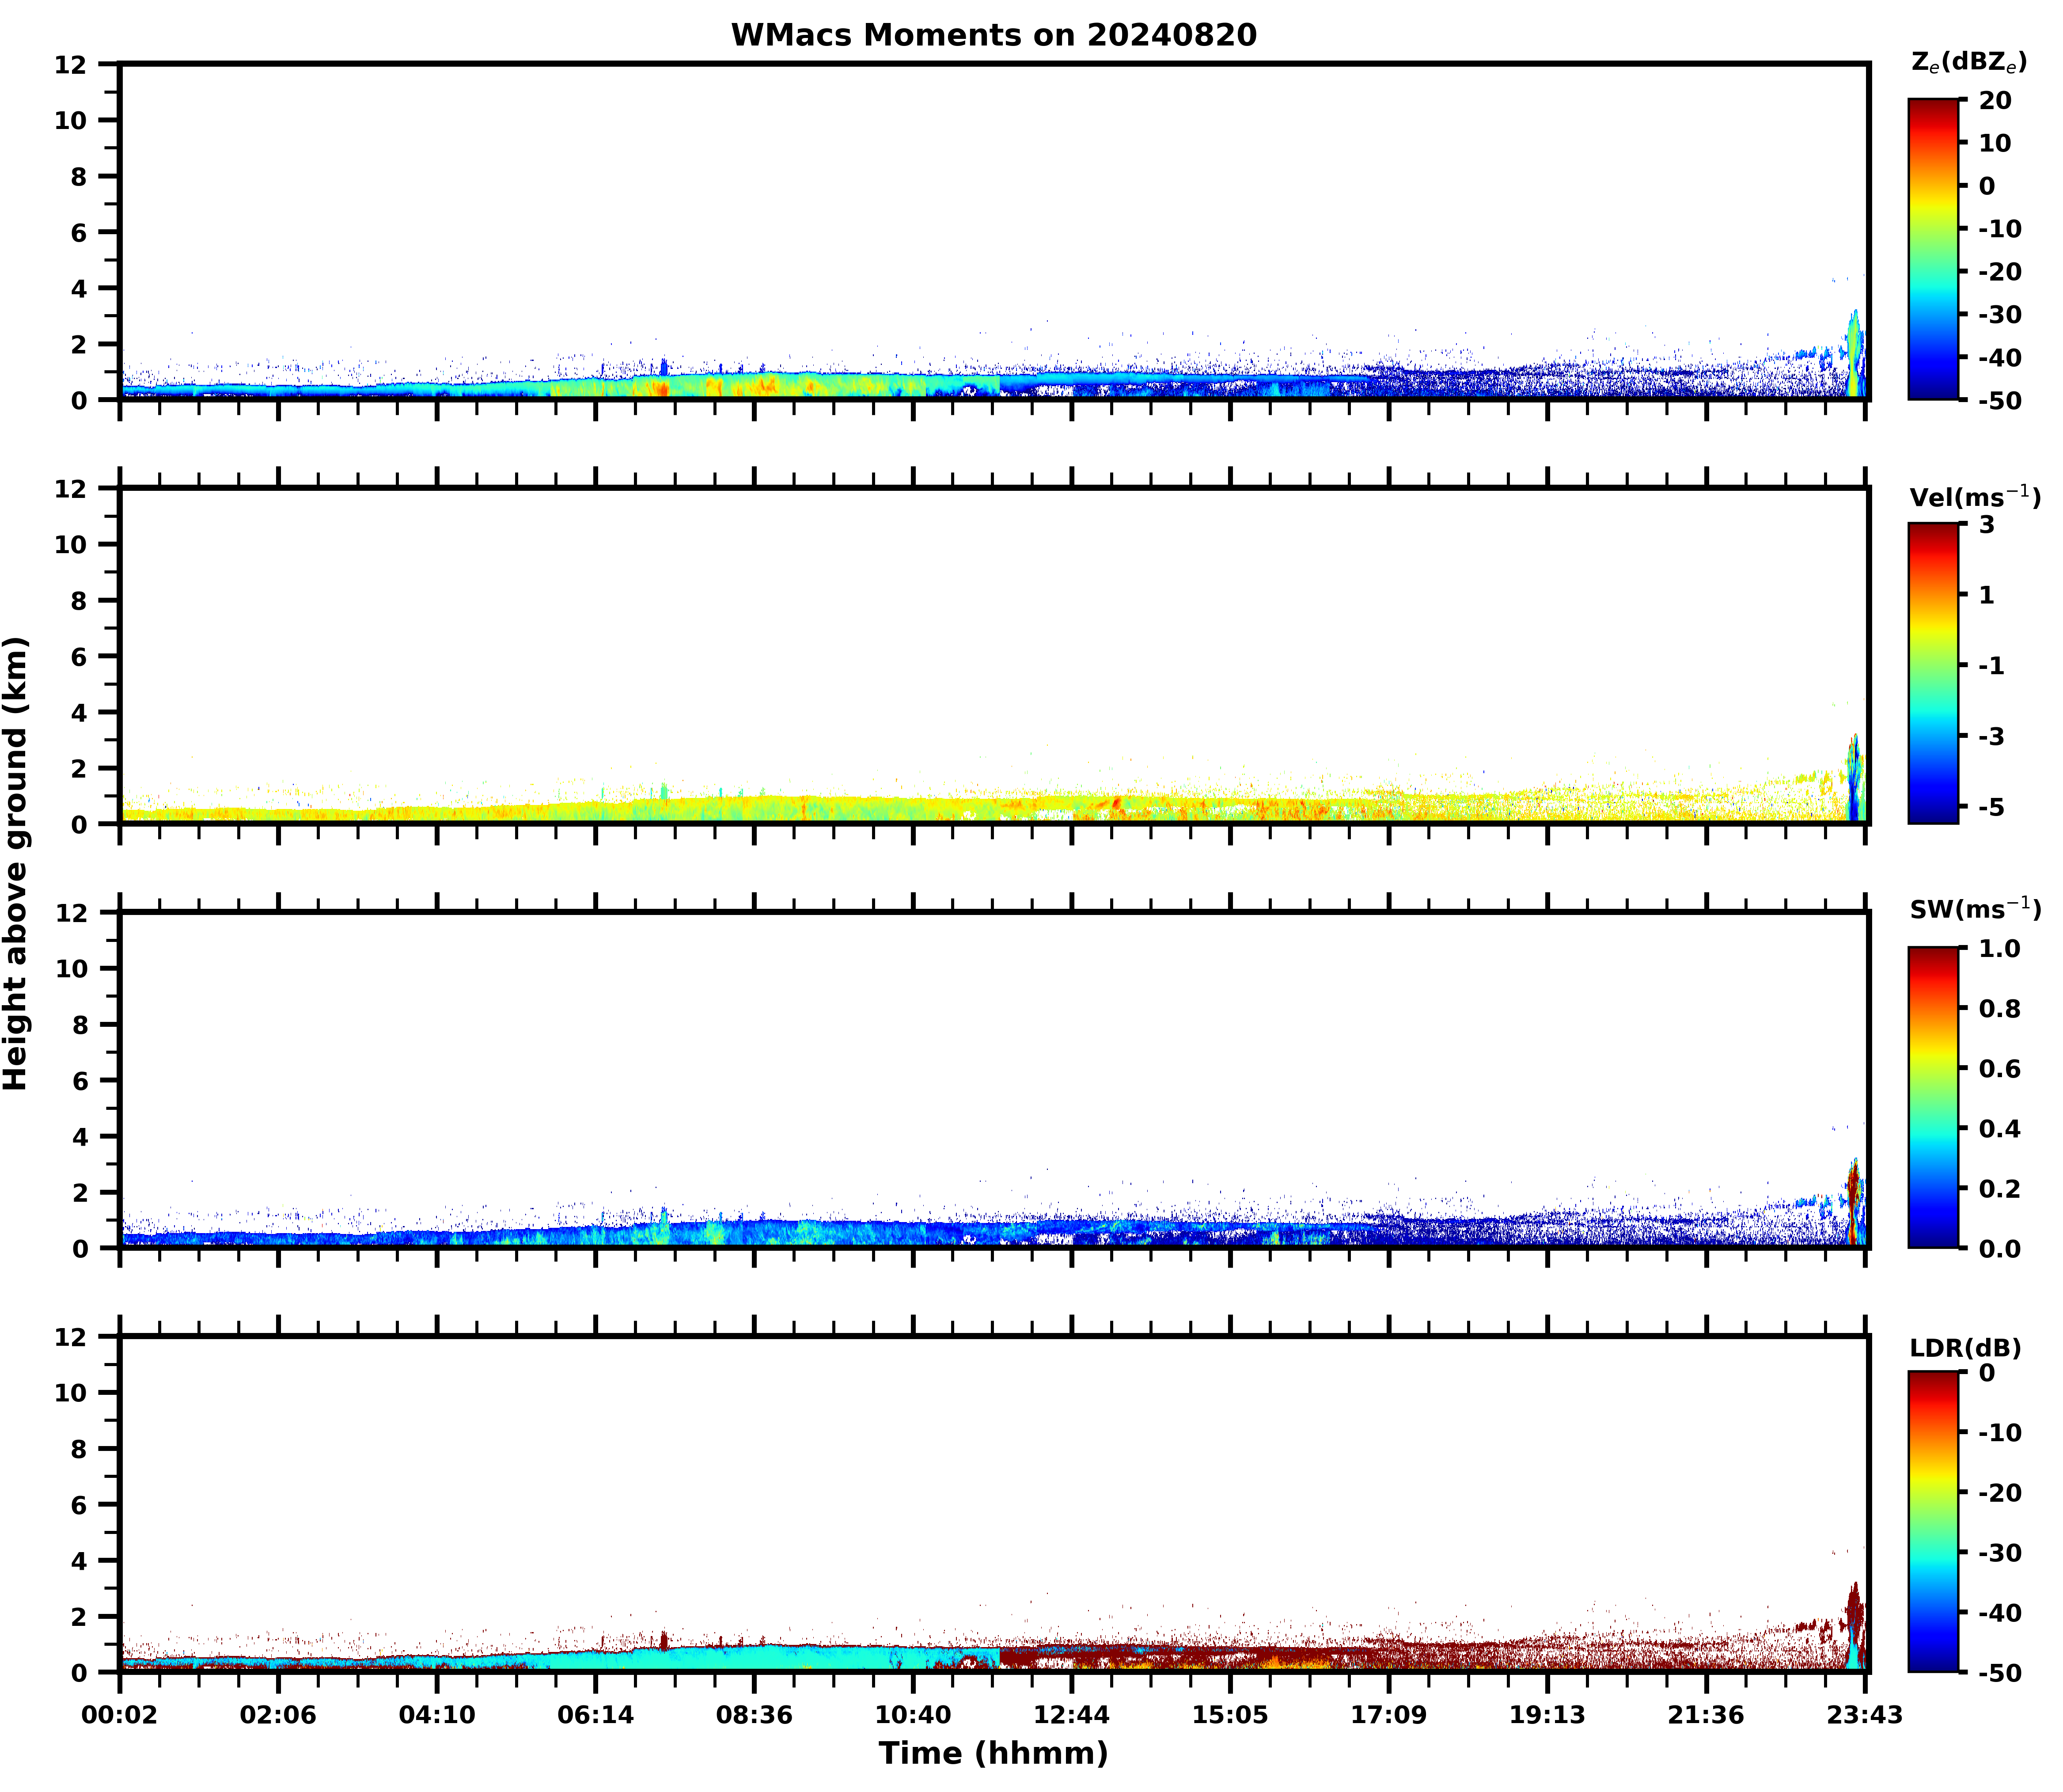Screen dimensions: 2063x1792
Task: Click the 0.6 value on SW colorbar
Action: tap(1999, 1069)
